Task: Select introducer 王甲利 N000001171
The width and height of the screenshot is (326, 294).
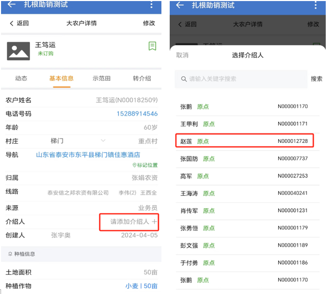Action: [x=248, y=124]
